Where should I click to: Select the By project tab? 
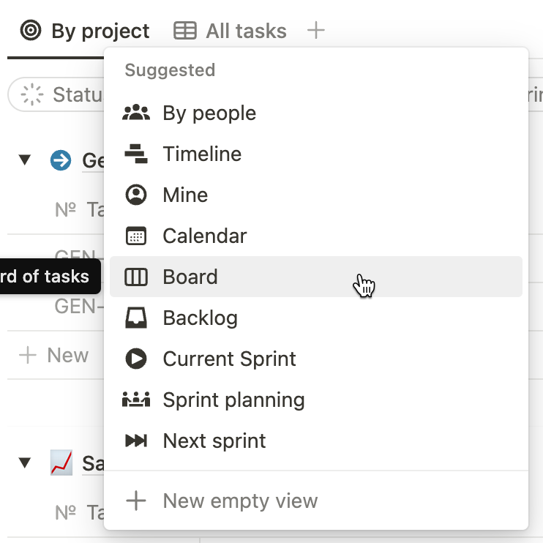tap(85, 31)
